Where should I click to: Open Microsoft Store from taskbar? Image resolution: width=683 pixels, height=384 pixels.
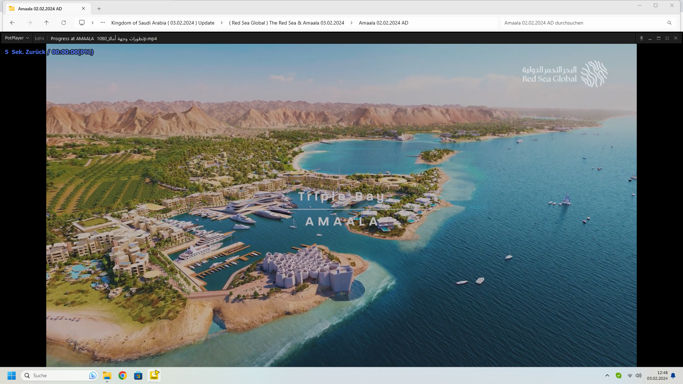point(138,375)
